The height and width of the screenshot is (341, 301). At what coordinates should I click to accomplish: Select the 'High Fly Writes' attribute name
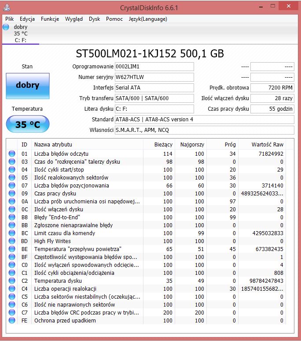52,241
